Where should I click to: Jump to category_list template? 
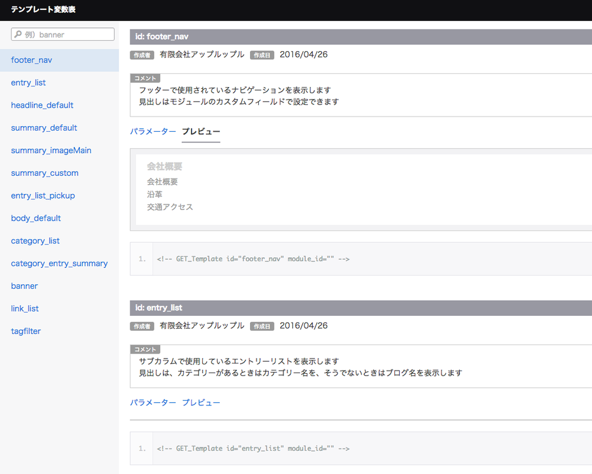[x=35, y=241]
